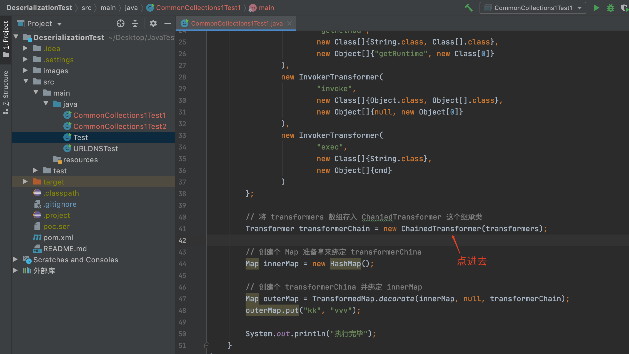The width and height of the screenshot is (629, 354).
Task: Hide the Project panel with minus icon
Action: [x=168, y=24]
